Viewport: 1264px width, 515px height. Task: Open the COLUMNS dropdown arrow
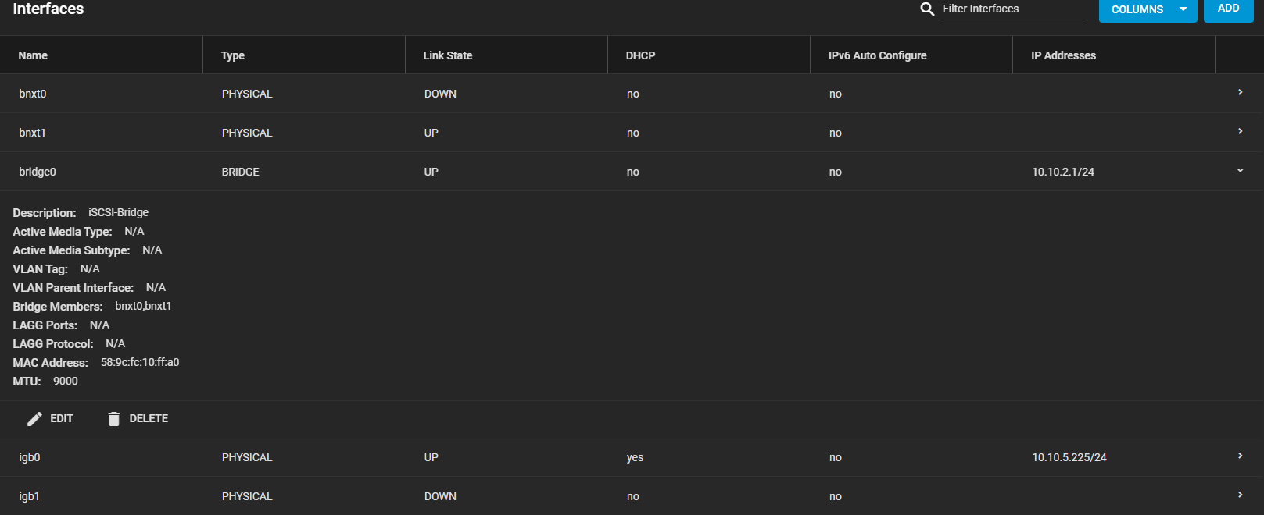(x=1183, y=9)
